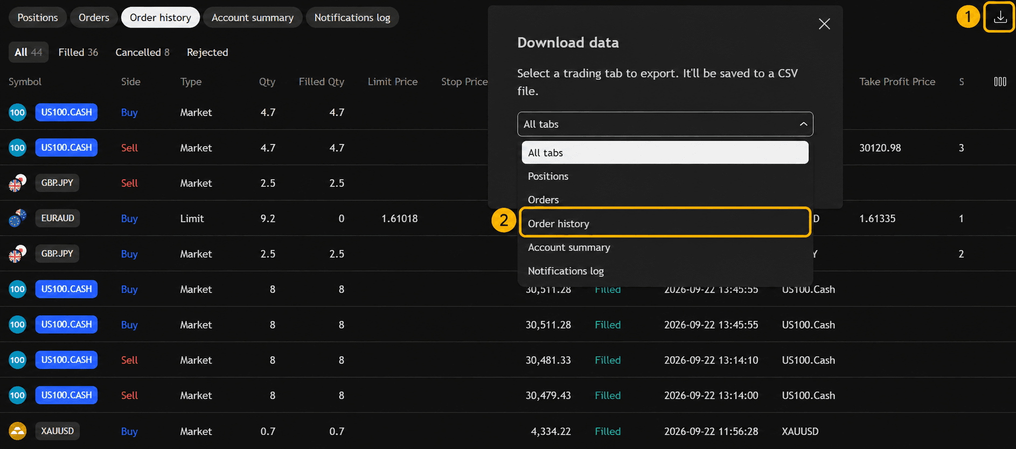Click GBP.JPY symbol in Sell row
Viewport: 1016px width, 449px height.
pyautogui.click(x=57, y=183)
